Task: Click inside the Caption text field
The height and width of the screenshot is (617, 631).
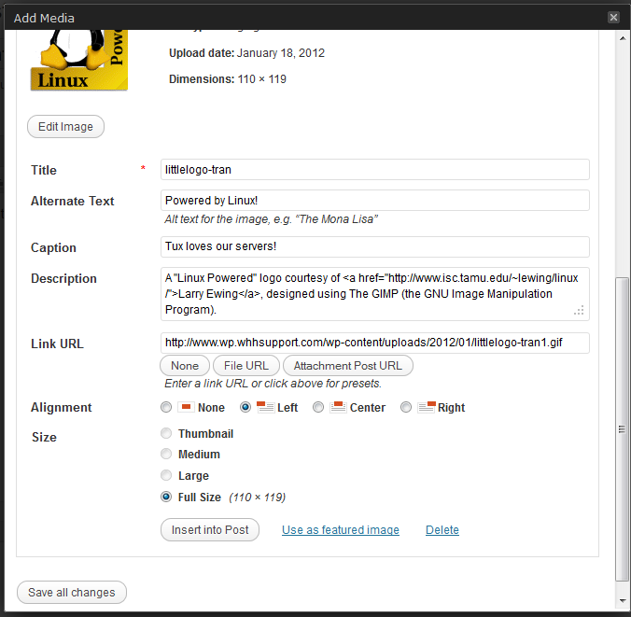Action: tap(374, 246)
